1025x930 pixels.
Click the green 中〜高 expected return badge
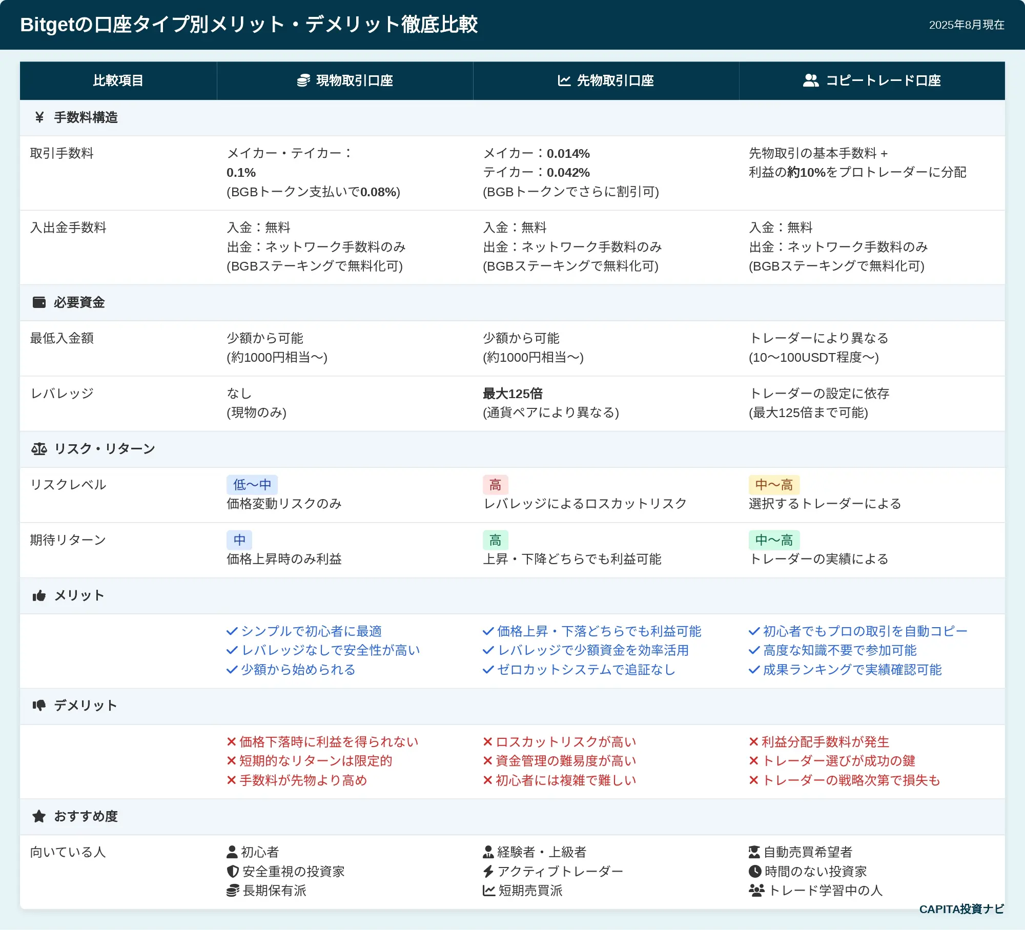(x=774, y=540)
